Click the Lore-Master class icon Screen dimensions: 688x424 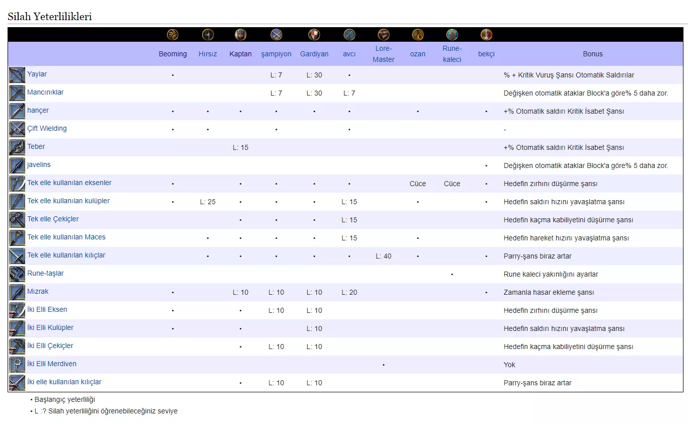click(x=384, y=35)
